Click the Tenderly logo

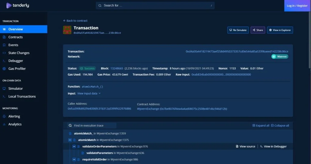pos(17,5)
